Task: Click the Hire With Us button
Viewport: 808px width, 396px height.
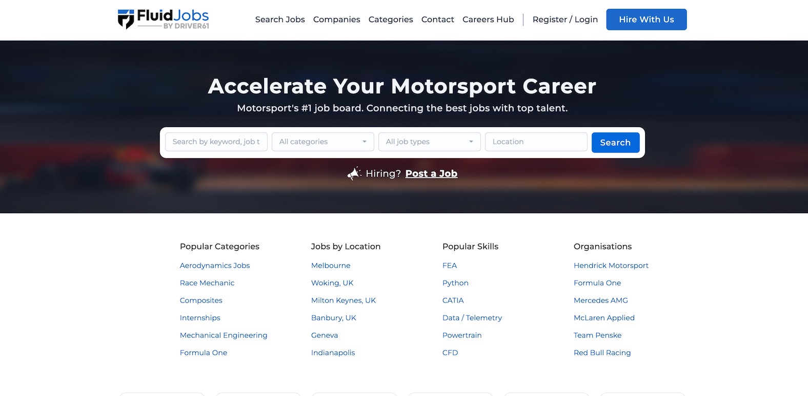Action: 647,19
